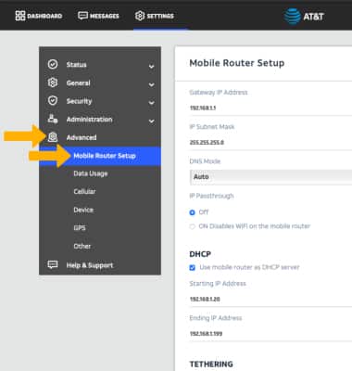
Task: Click the Status checkmark circle icon
Action: (53, 64)
